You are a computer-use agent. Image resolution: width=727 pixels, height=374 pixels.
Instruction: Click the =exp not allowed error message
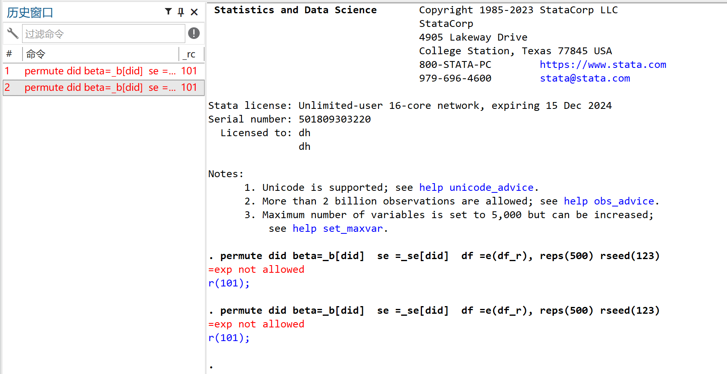click(x=256, y=269)
